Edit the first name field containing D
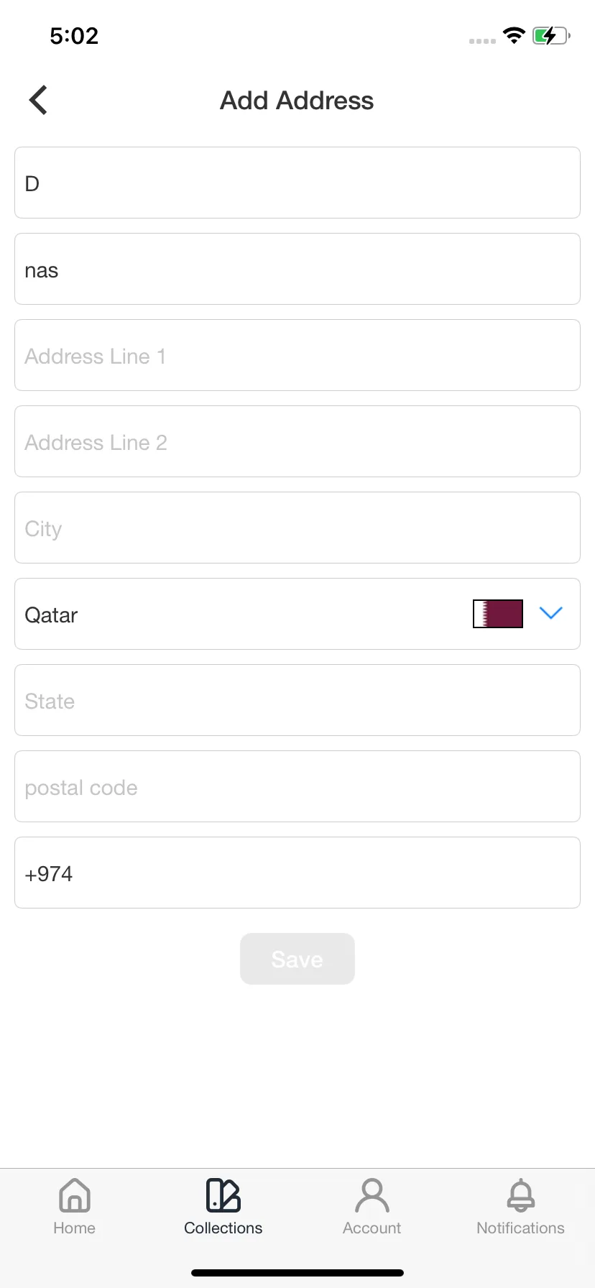 coord(297,183)
